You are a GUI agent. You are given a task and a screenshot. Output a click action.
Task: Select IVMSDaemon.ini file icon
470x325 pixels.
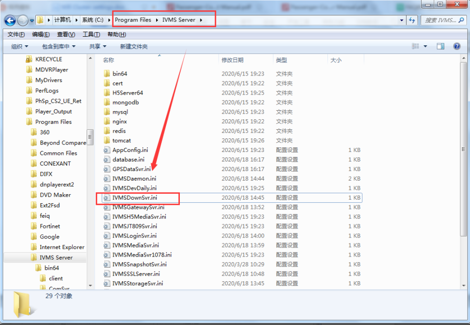point(107,179)
